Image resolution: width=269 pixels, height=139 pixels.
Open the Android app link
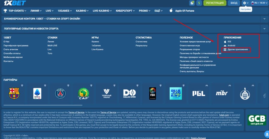point(231,46)
